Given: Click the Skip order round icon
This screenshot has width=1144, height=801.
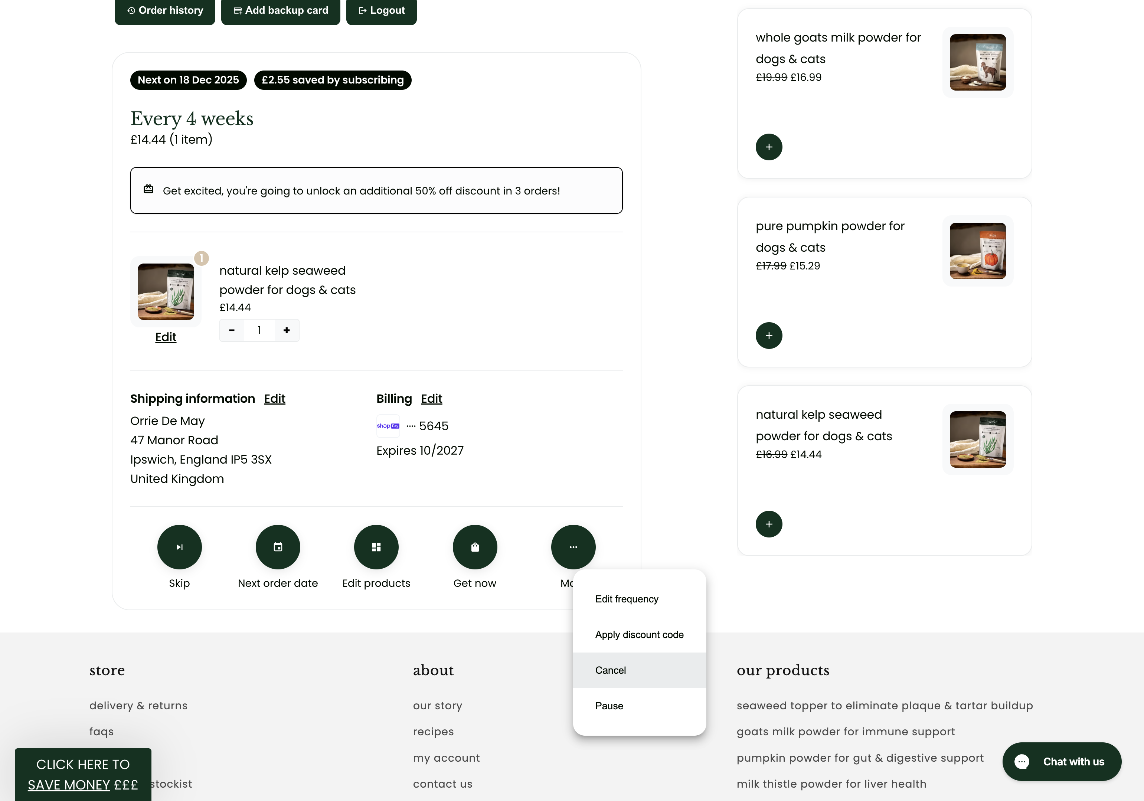Looking at the screenshot, I should point(179,547).
